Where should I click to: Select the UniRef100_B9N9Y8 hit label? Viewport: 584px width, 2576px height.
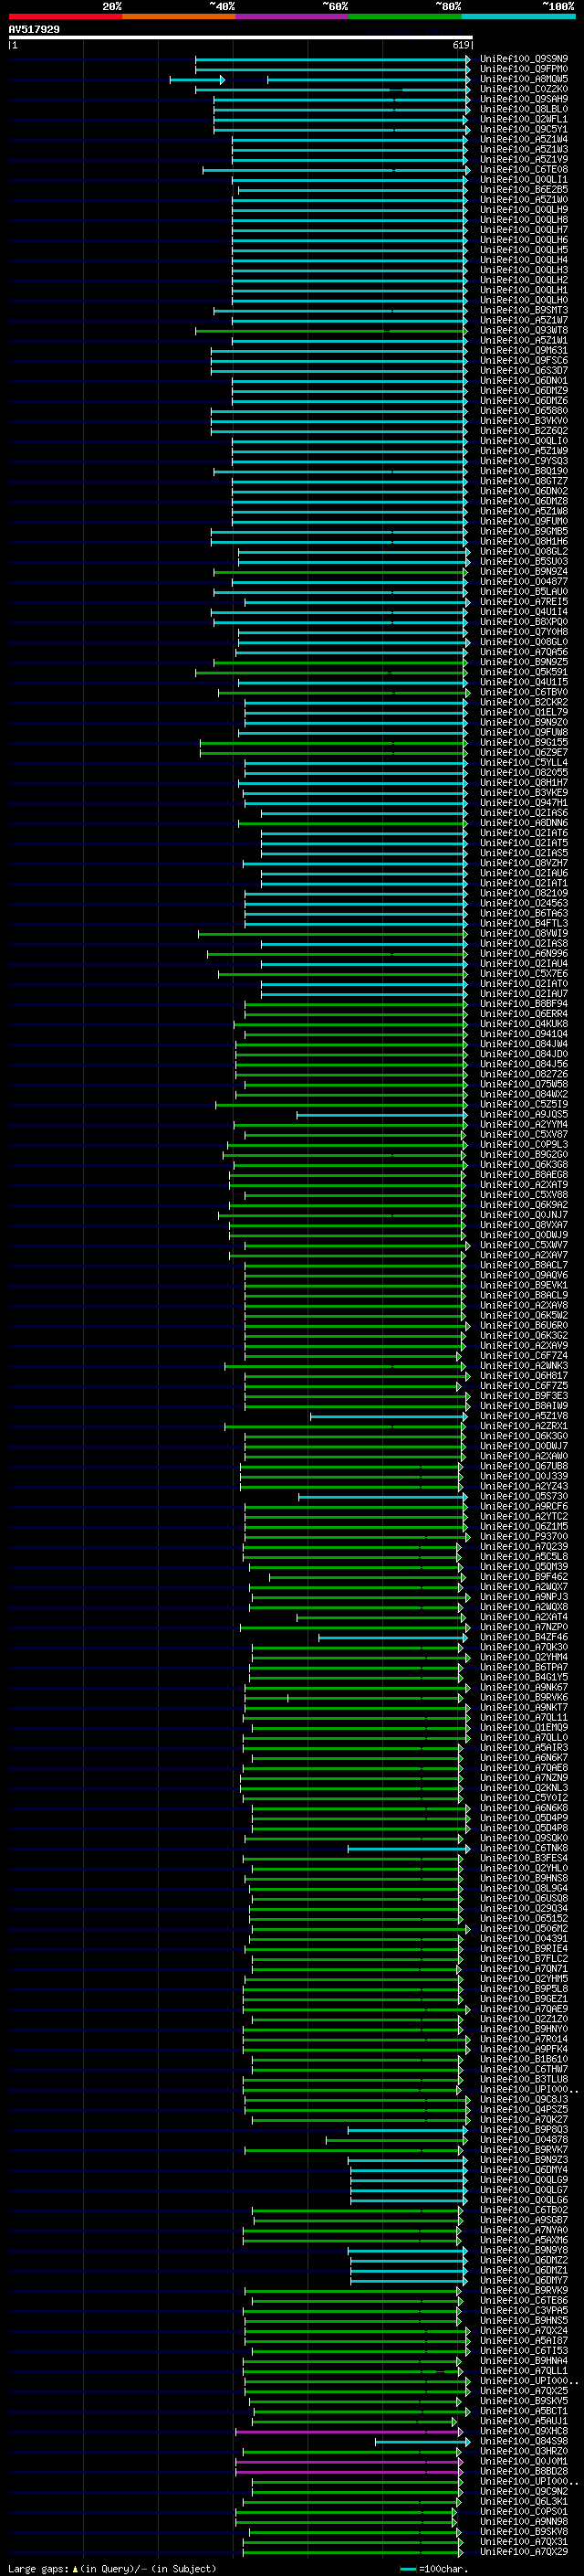tap(524, 2250)
